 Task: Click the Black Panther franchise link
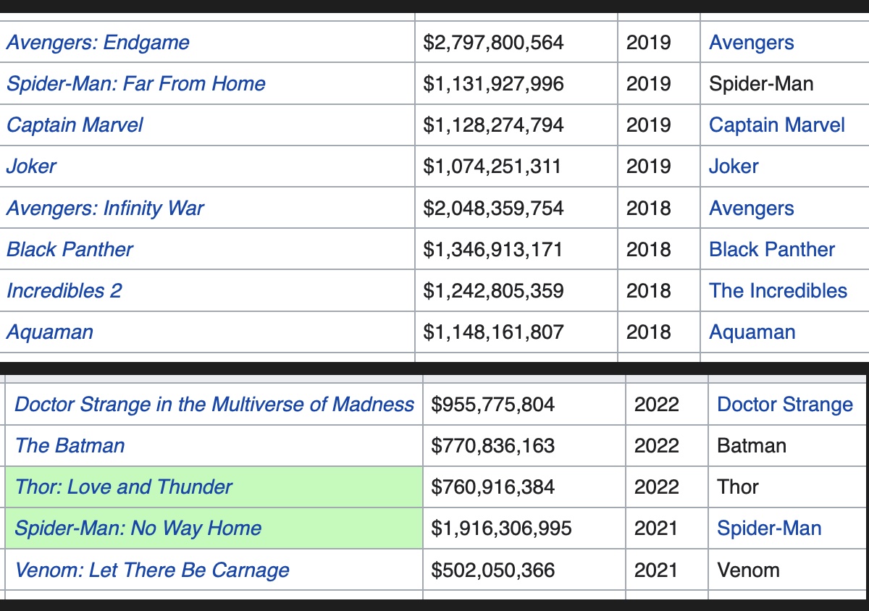click(x=772, y=249)
